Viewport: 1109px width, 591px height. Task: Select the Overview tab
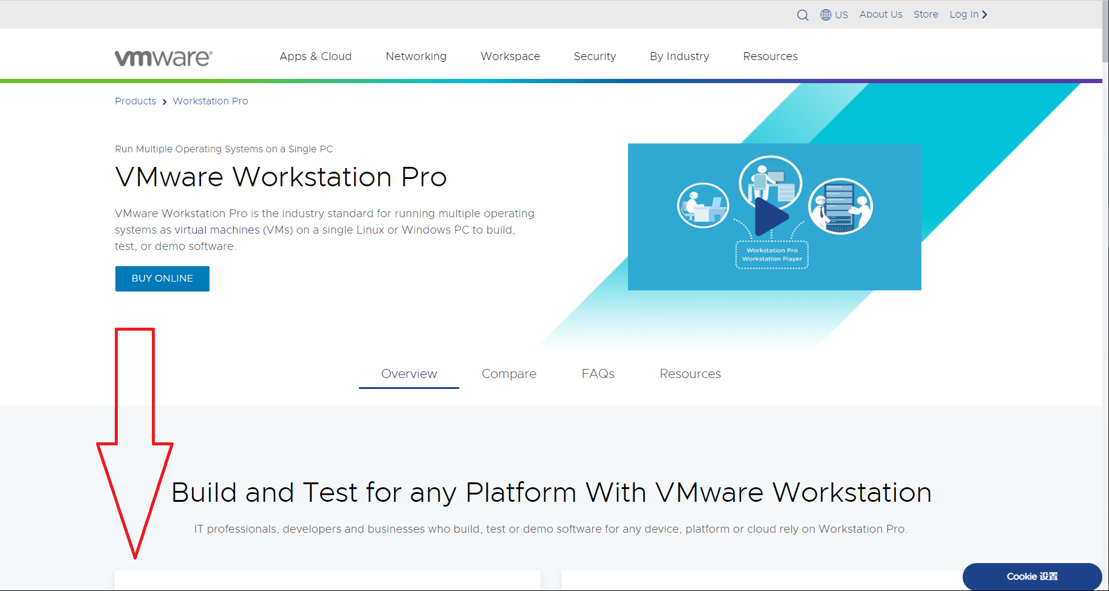(409, 374)
